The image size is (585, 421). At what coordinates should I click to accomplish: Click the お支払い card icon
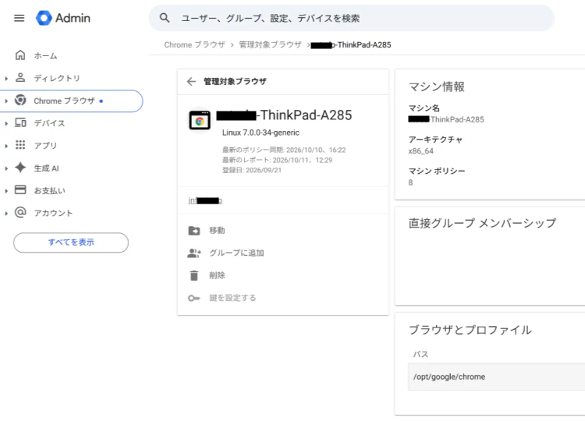coord(20,189)
